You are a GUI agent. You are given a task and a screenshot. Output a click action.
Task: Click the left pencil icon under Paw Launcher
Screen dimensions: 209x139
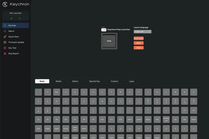coord(11,18)
